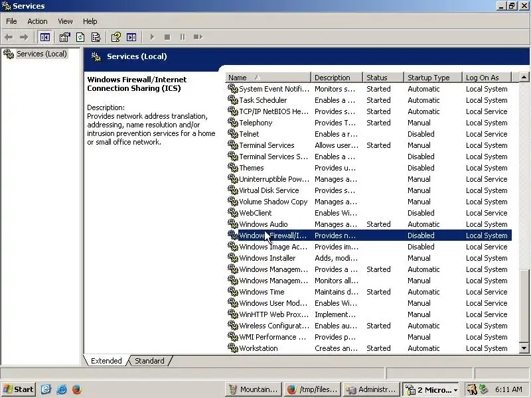Select the Terminal Services S... service row
Image resolution: width=531 pixels, height=398 pixels.
click(x=369, y=157)
